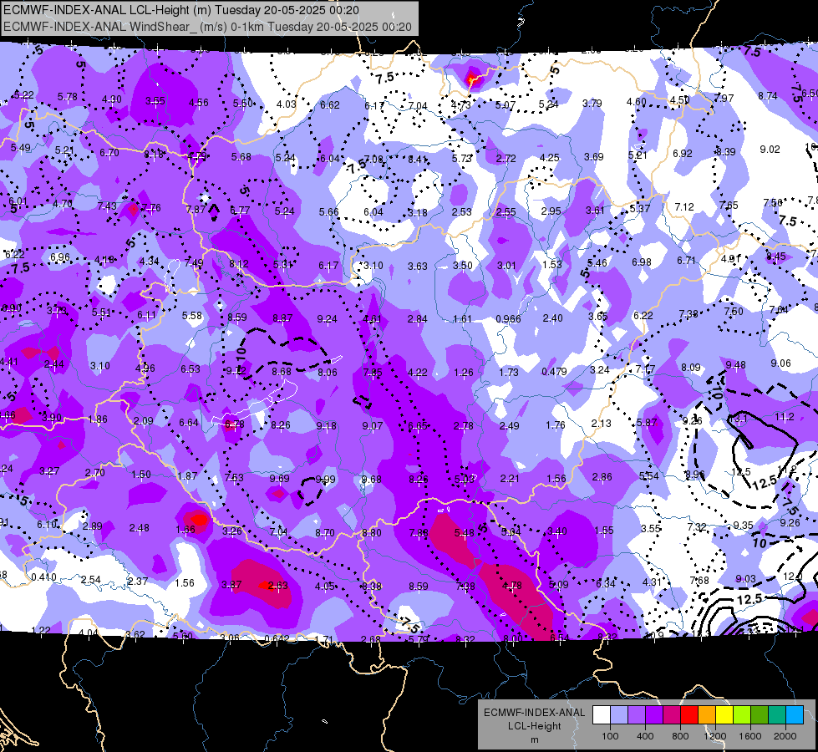The image size is (818, 752).
Task: Click the wind shear value 2.86
Action: pos(602,476)
